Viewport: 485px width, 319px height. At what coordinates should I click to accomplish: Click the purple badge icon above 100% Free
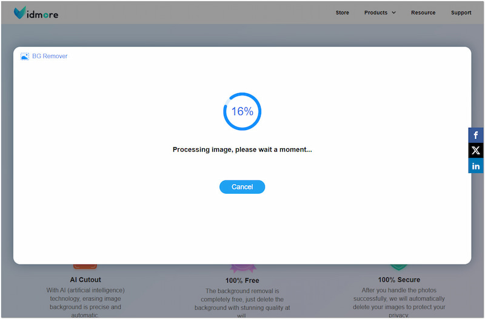(x=242, y=268)
